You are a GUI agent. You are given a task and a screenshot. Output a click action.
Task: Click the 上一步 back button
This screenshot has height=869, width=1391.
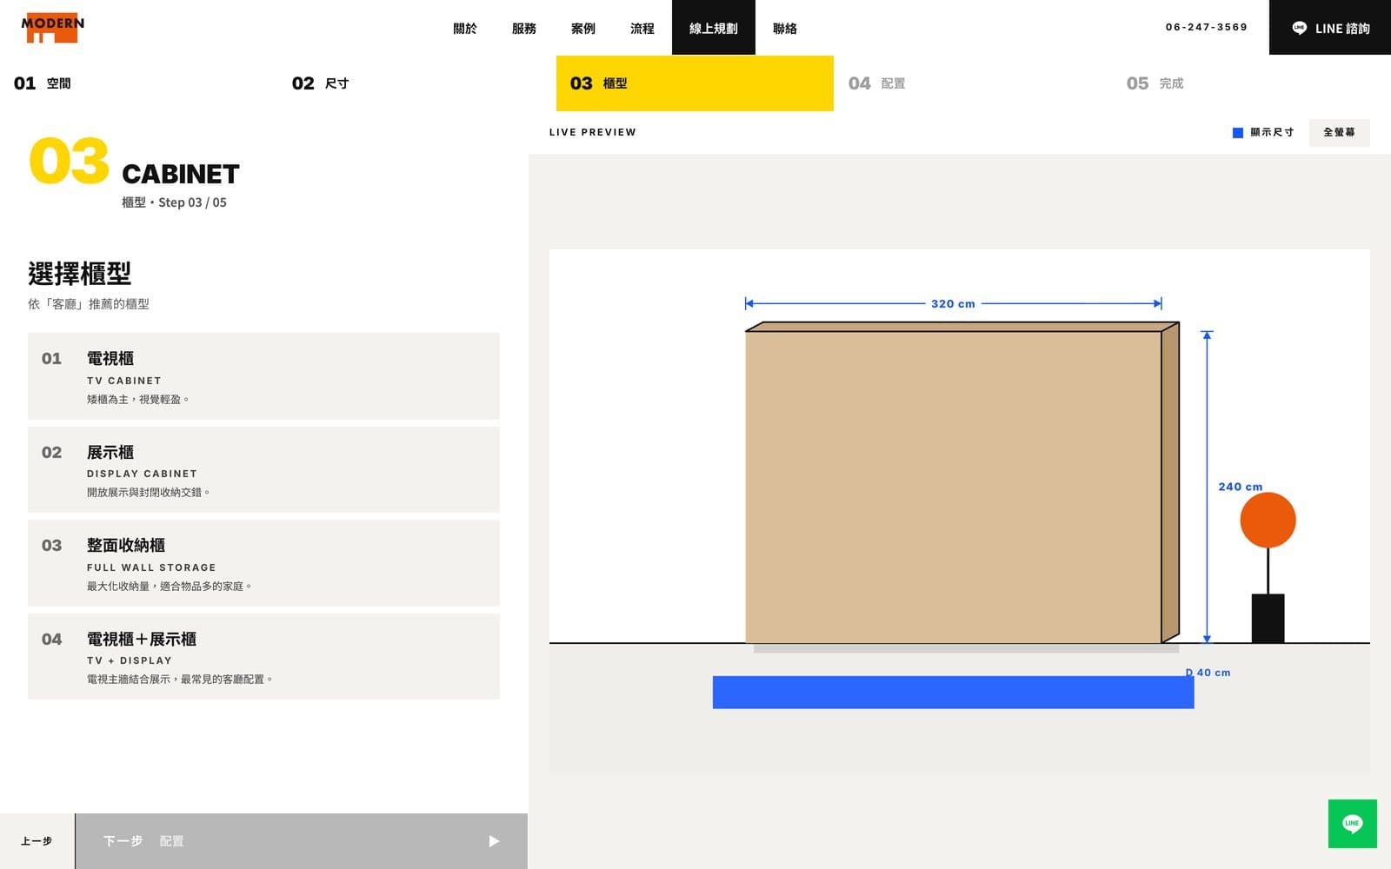[x=37, y=841]
